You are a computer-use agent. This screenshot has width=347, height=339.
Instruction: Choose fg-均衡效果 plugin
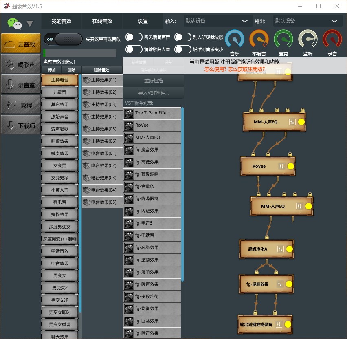[x=152, y=309]
